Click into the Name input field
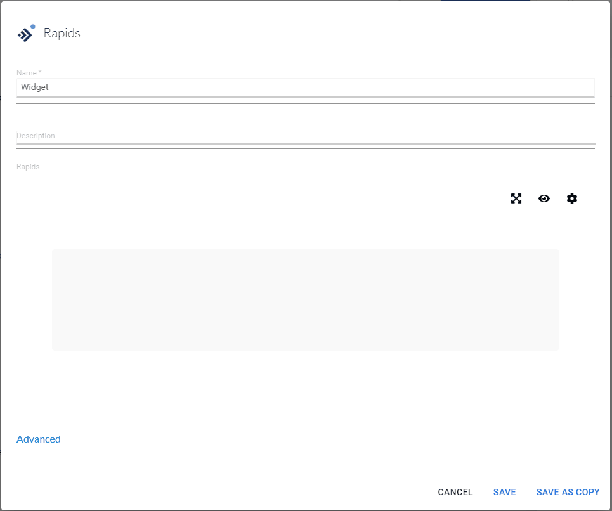The width and height of the screenshot is (612, 511). click(304, 87)
